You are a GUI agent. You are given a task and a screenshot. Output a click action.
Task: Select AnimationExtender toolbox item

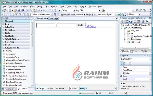[14, 63]
